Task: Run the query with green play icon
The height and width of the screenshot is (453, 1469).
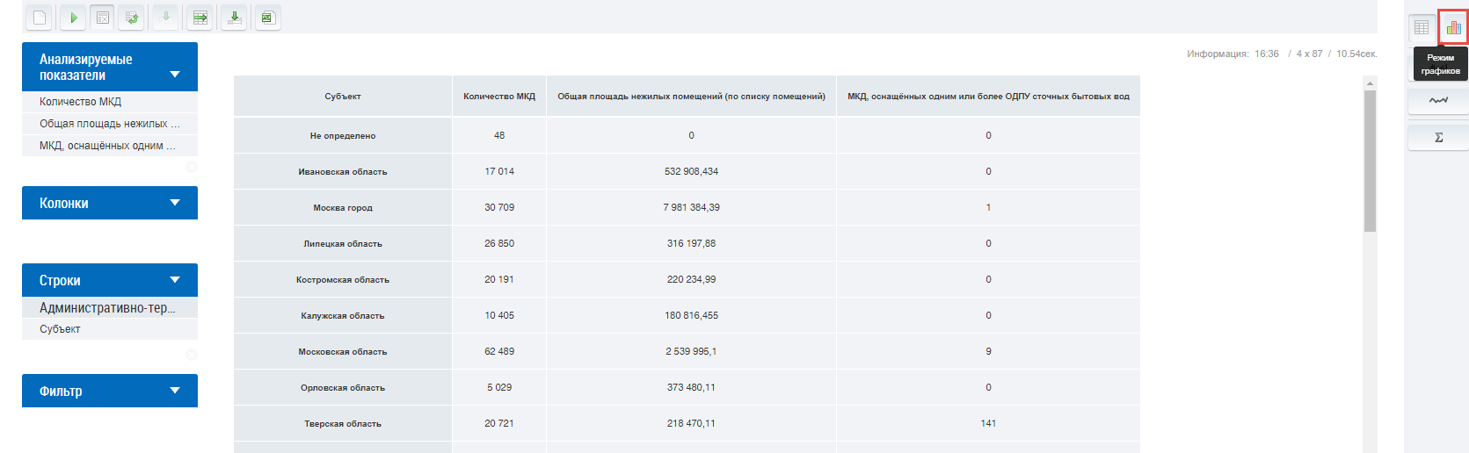Action: (x=73, y=18)
